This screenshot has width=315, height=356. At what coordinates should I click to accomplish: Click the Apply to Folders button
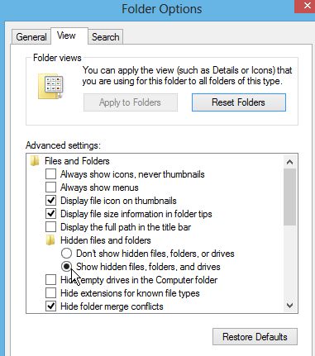tap(131, 102)
